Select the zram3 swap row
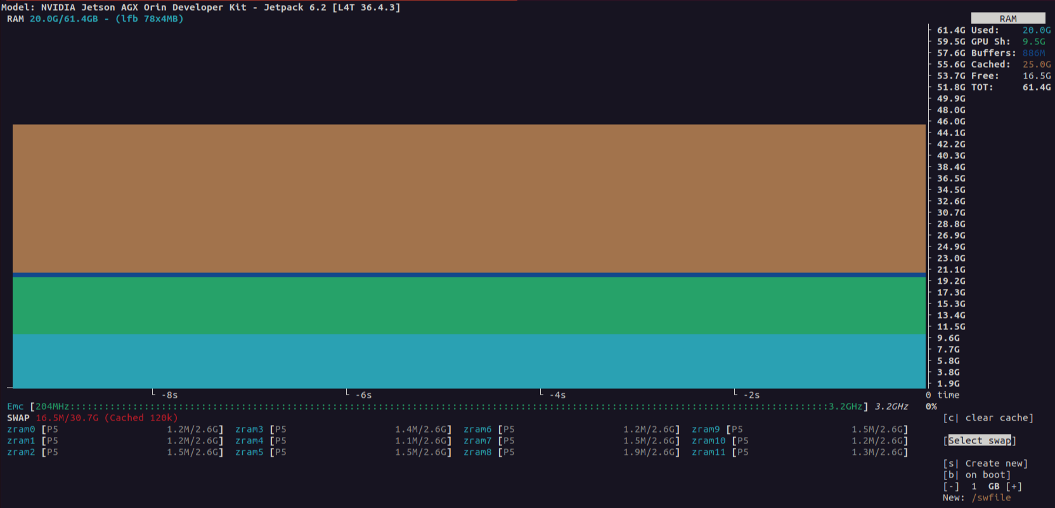 (344, 429)
